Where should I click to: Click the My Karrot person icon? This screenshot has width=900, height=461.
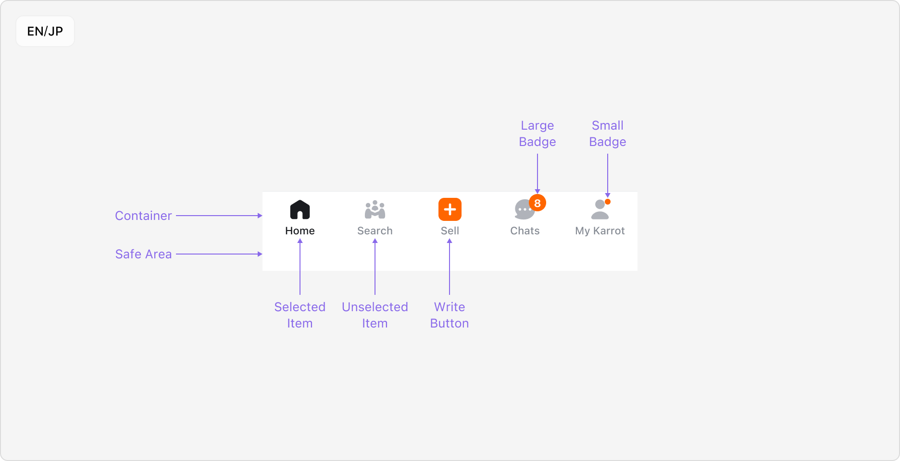click(x=599, y=210)
